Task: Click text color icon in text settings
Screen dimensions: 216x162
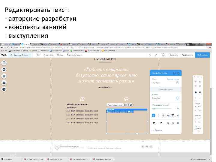Action: (x=168, y=115)
